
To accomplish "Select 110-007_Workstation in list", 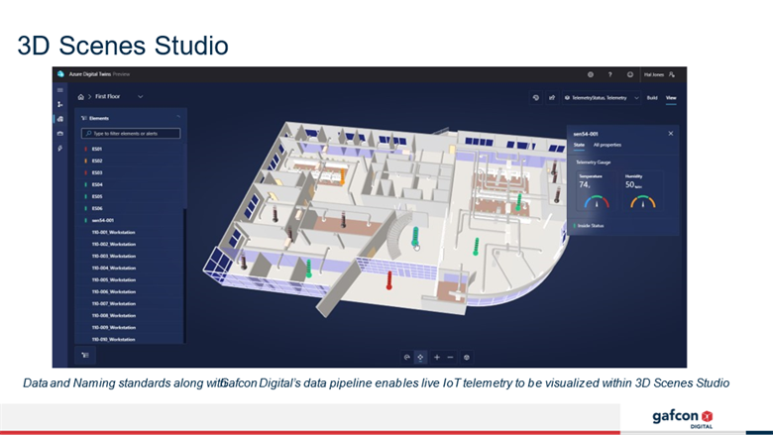I will tap(131, 303).
